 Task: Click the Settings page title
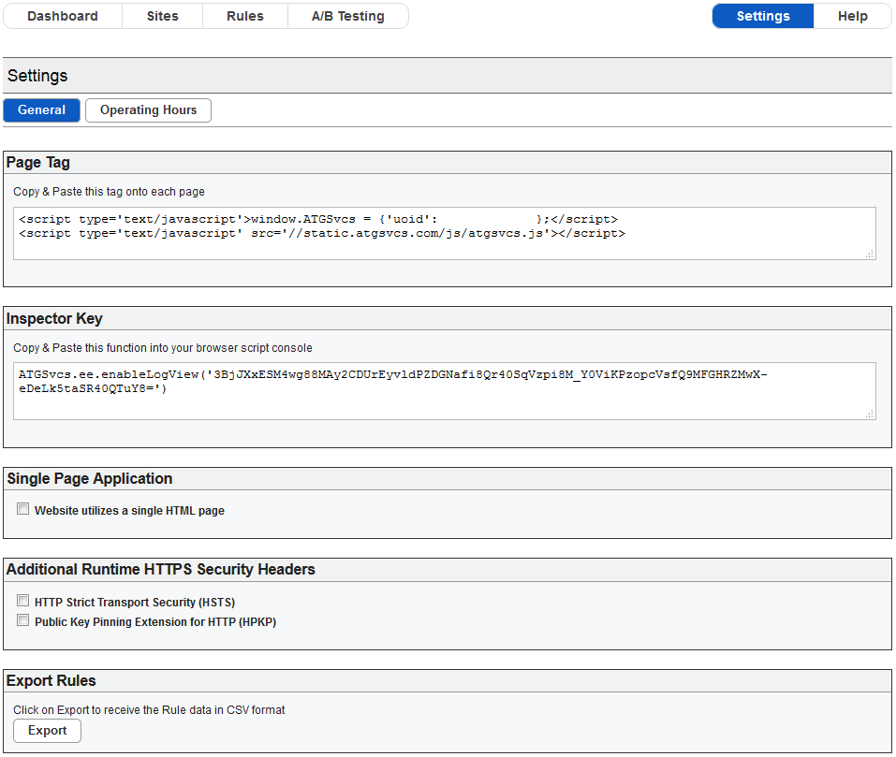click(x=37, y=76)
